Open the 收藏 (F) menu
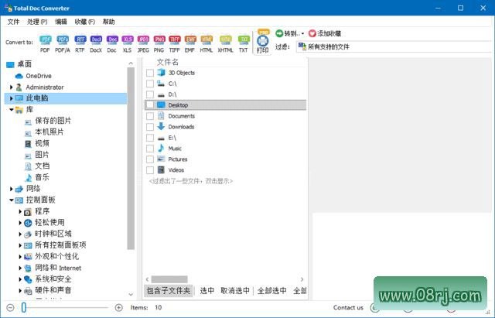 (84, 22)
